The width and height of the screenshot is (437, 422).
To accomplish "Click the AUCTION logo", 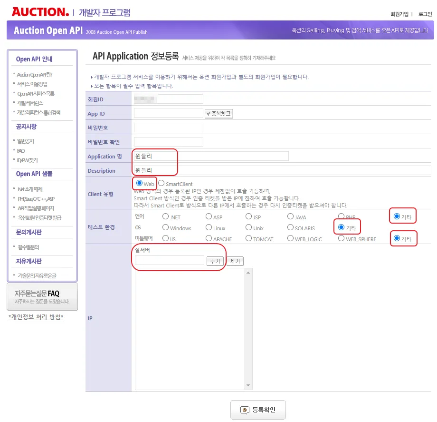I will (x=40, y=12).
